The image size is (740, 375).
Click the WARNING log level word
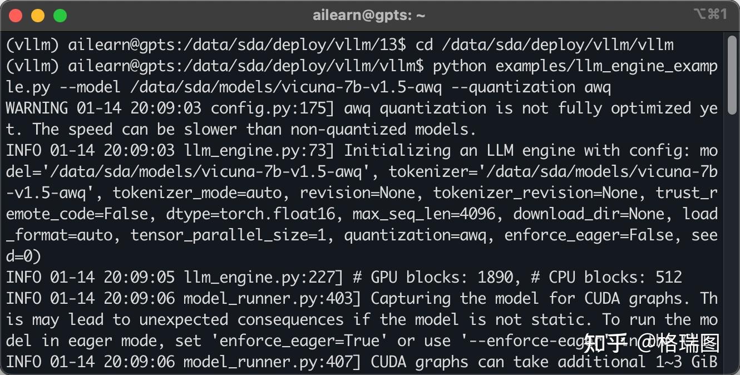(x=37, y=108)
